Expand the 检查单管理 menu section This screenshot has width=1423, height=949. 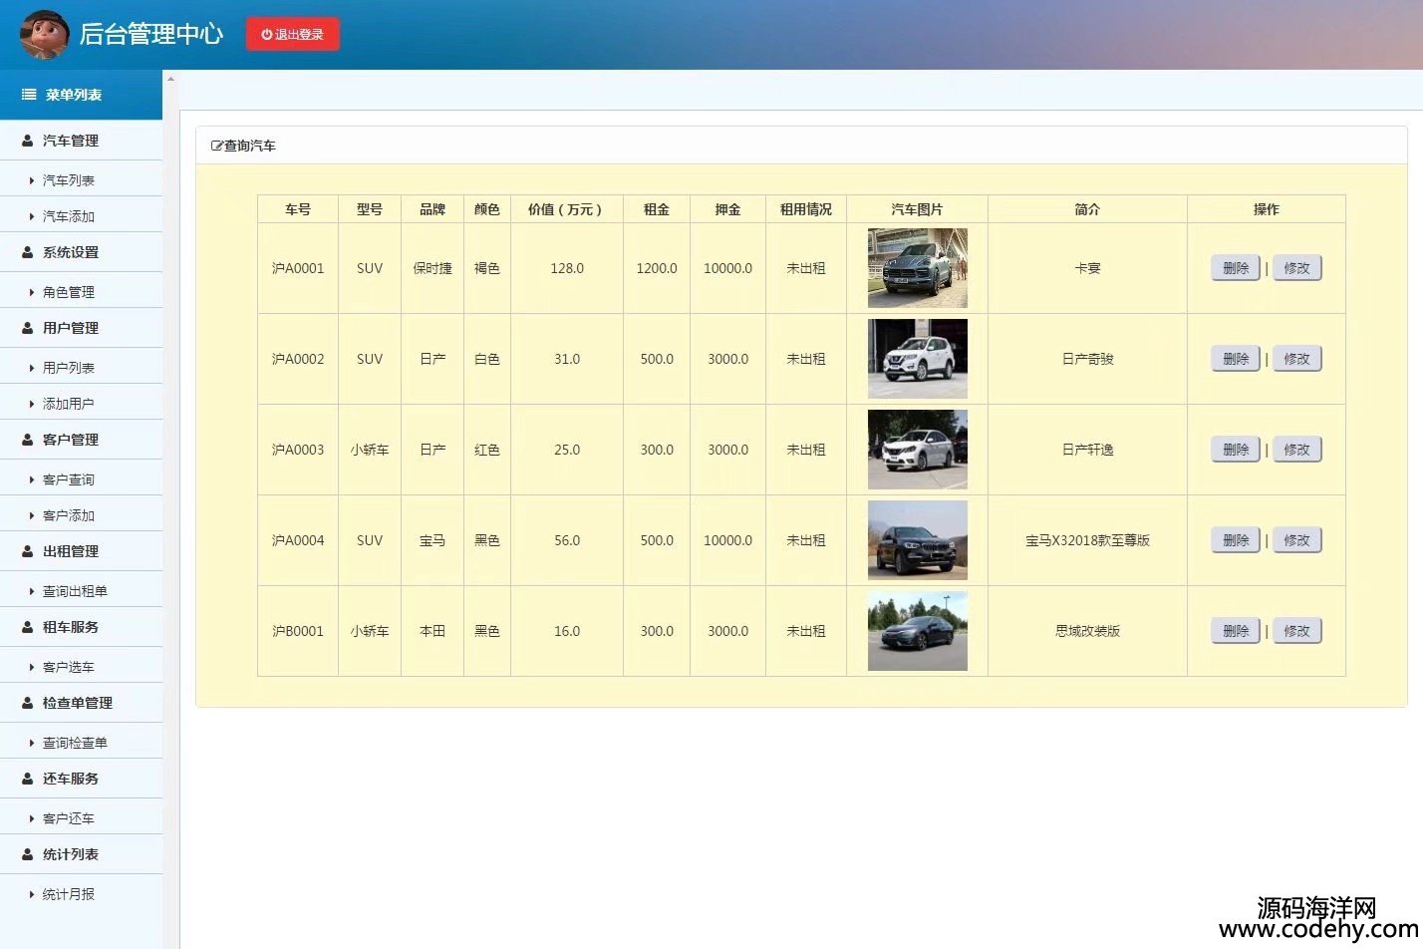(x=81, y=703)
